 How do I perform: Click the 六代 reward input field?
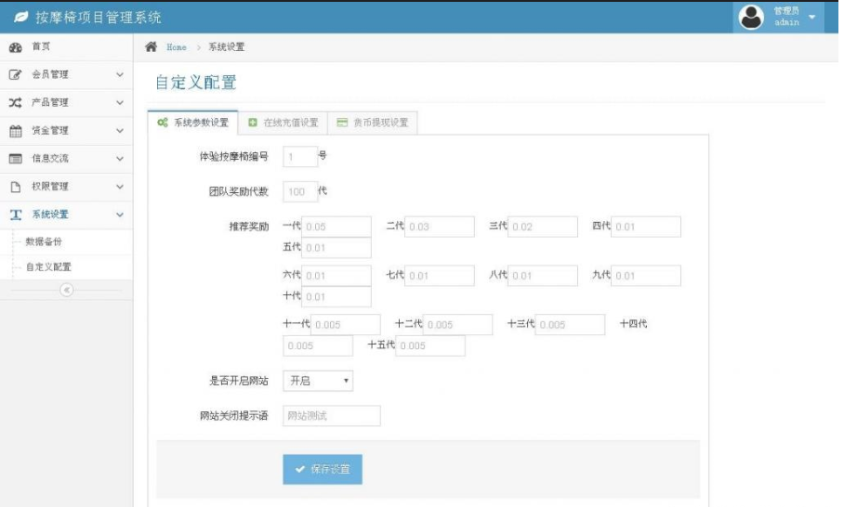point(336,275)
